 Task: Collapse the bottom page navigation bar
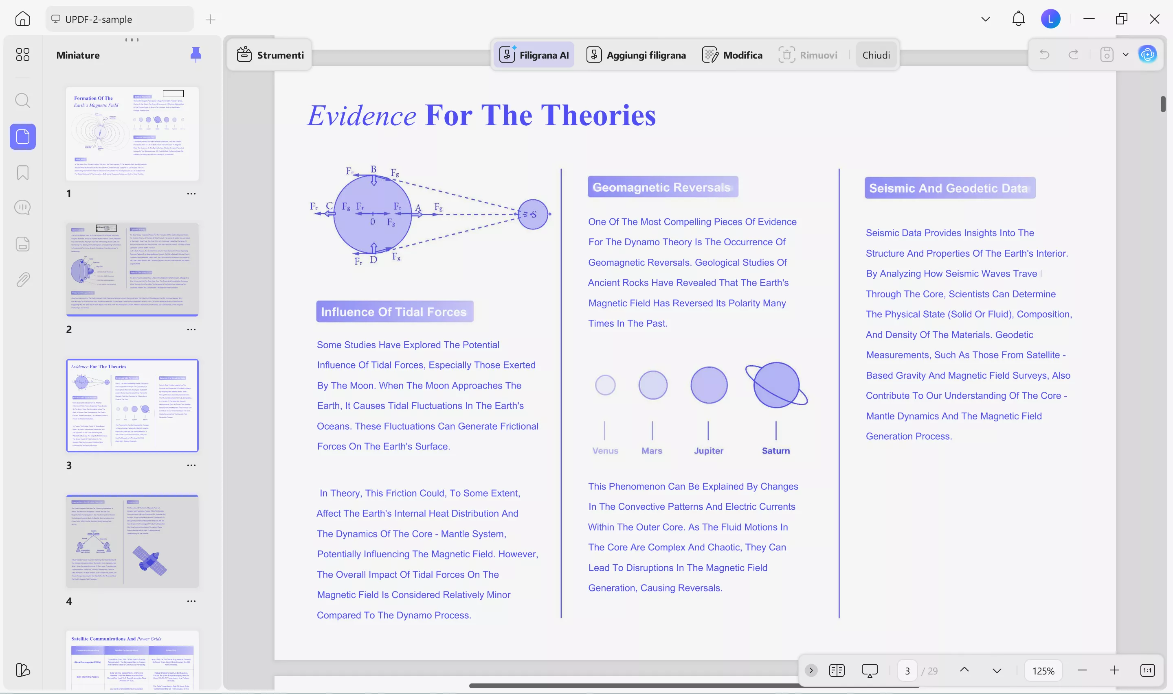[811, 670]
